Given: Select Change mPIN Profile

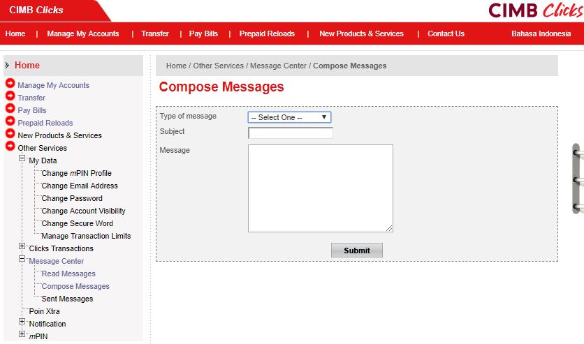Looking at the screenshot, I should 77,173.
